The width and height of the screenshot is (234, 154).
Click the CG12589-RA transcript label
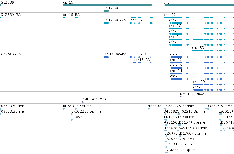10,15
